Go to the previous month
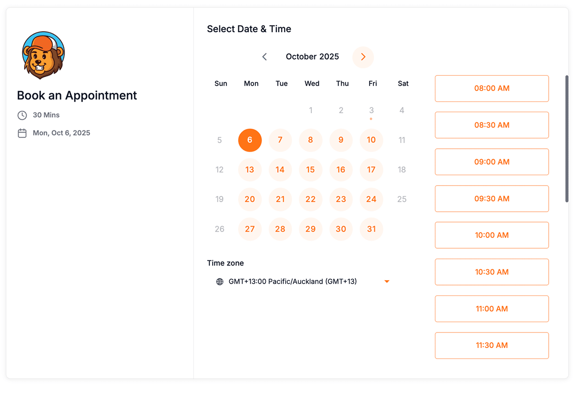The width and height of the screenshot is (580, 394). (264, 57)
